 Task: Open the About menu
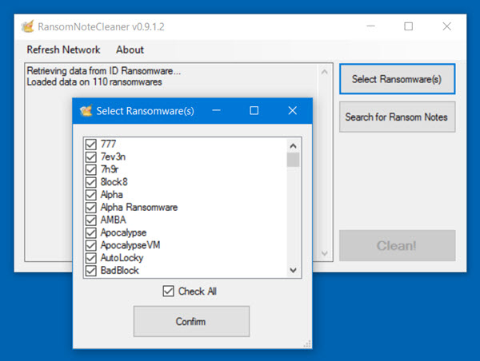coord(130,50)
